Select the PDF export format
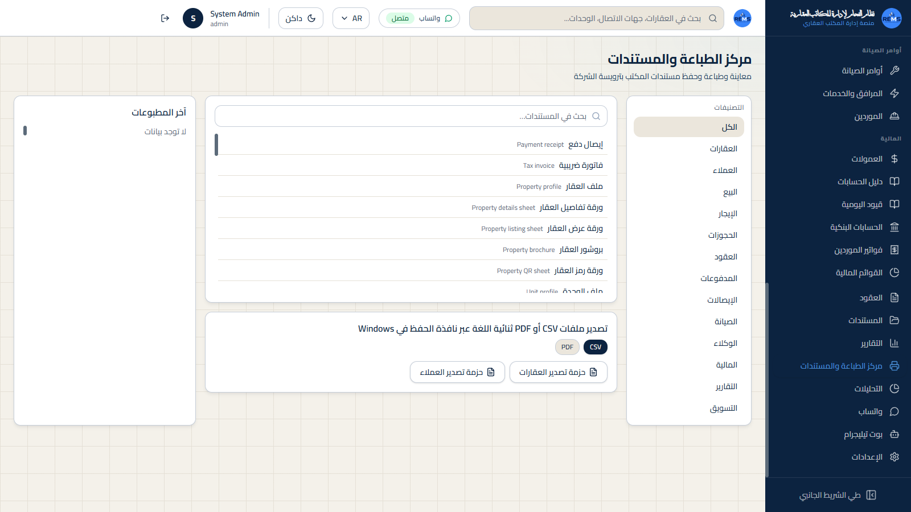Viewport: 911px width, 512px height. pos(567,347)
